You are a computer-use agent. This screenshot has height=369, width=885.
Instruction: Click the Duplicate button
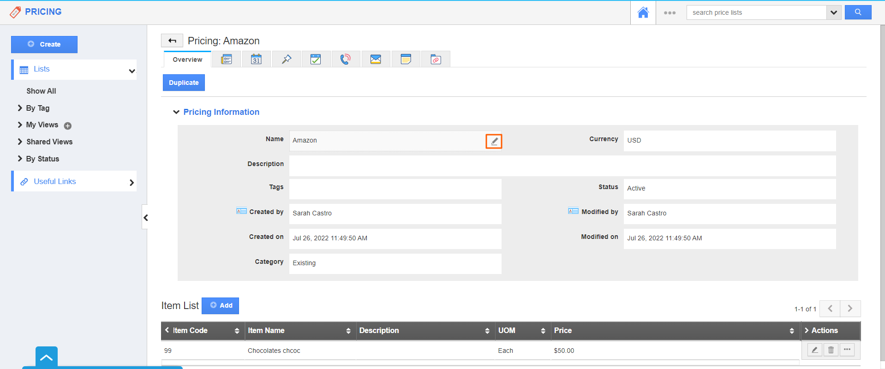click(184, 83)
